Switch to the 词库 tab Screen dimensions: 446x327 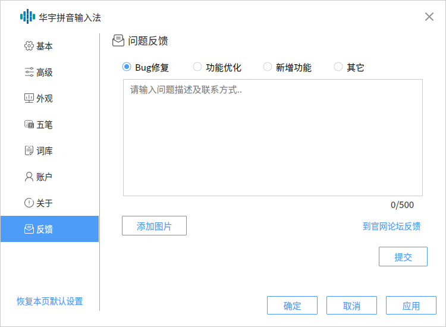[50, 150]
